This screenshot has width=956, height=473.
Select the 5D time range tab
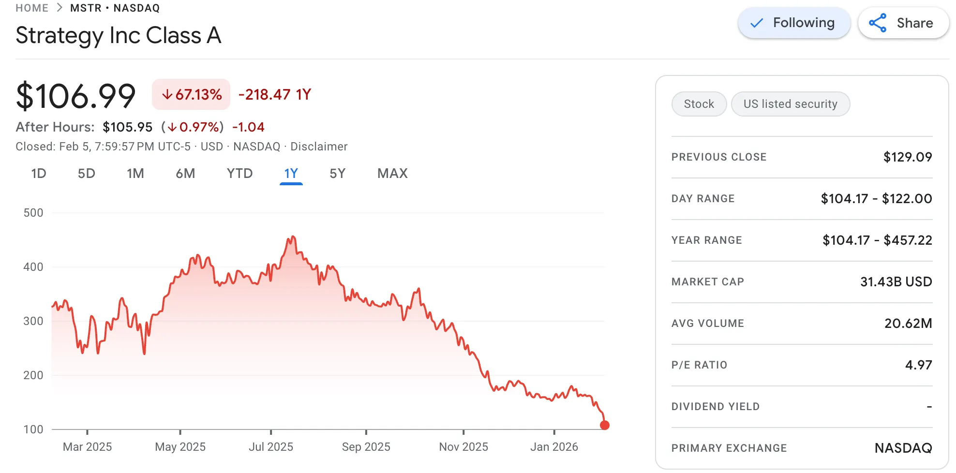pyautogui.click(x=87, y=174)
